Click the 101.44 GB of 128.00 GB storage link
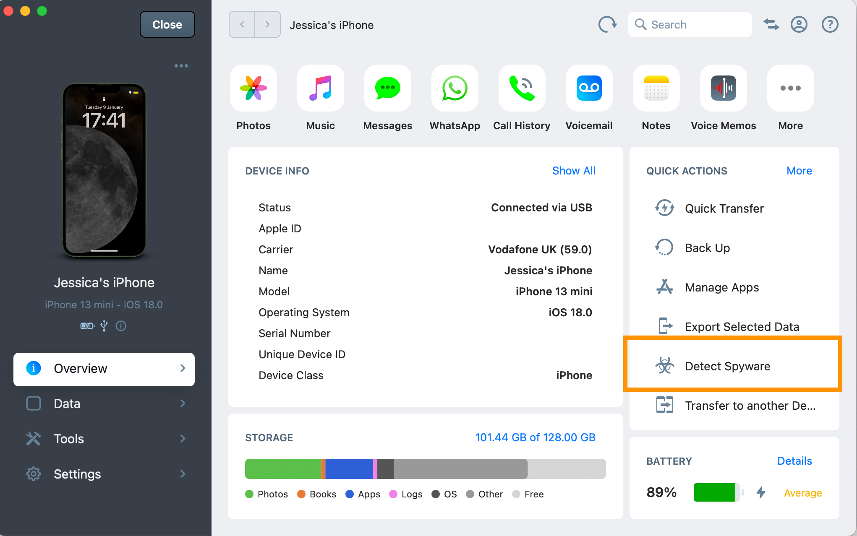 [535, 437]
